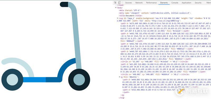Open the Application tab
Viewport: 211px width, 99px height.
coord(186,3)
